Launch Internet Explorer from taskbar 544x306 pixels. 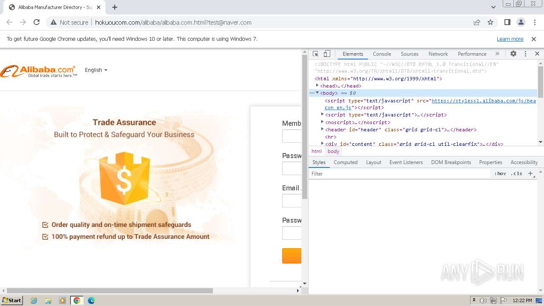tap(34, 300)
